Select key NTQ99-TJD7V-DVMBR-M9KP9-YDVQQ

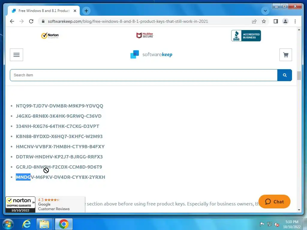tap(60, 106)
